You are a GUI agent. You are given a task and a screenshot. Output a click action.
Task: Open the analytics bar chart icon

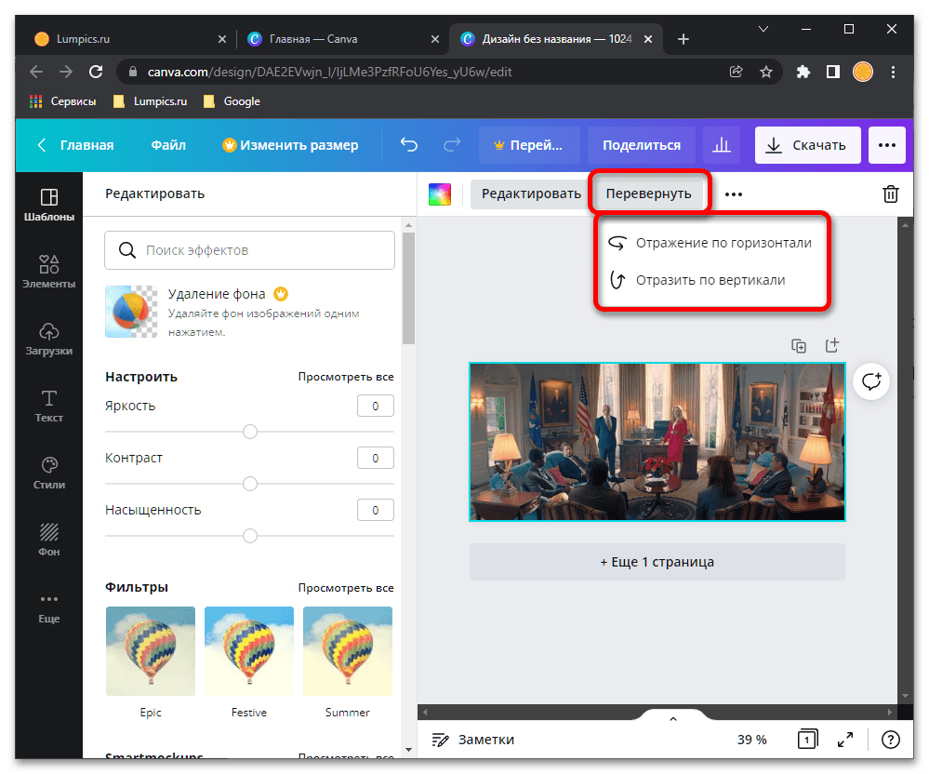(x=721, y=145)
